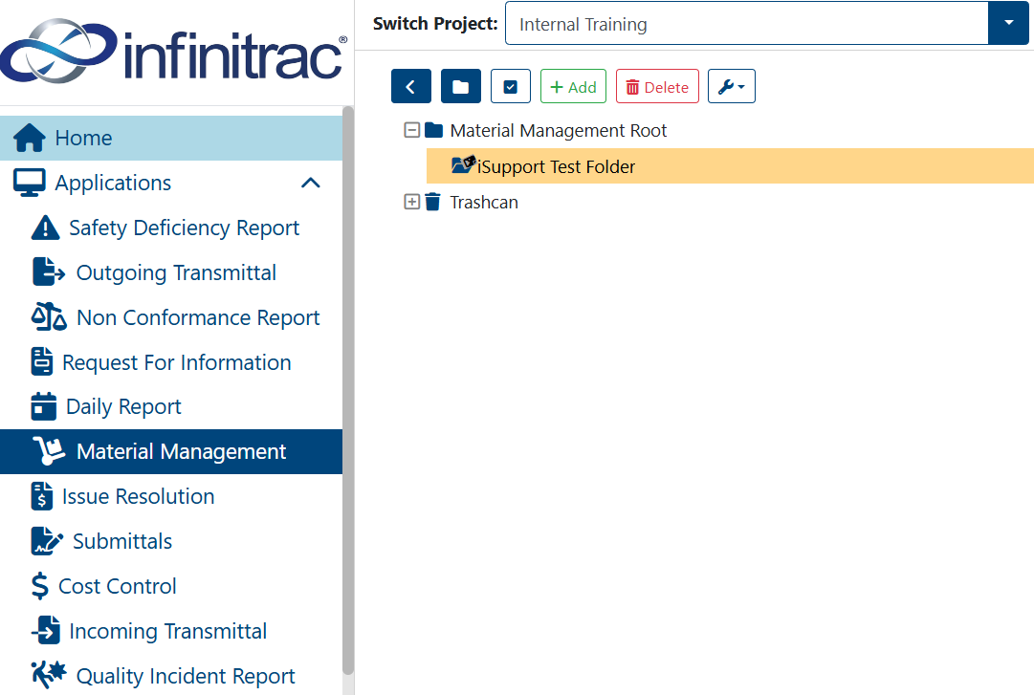Viewport: 1034px width, 695px height.
Task: Collapse the Applications section chevron
Action: [x=311, y=183]
